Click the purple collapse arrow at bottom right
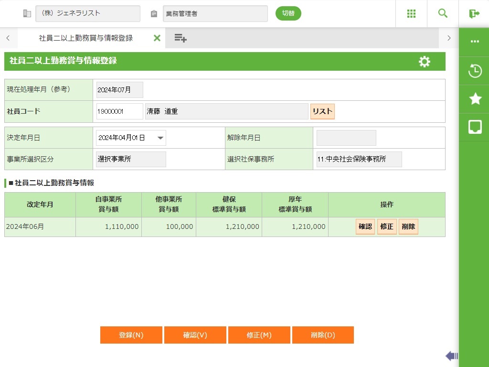The height and width of the screenshot is (367, 489). click(x=451, y=356)
